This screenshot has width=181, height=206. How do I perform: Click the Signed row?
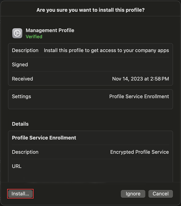(x=90, y=65)
